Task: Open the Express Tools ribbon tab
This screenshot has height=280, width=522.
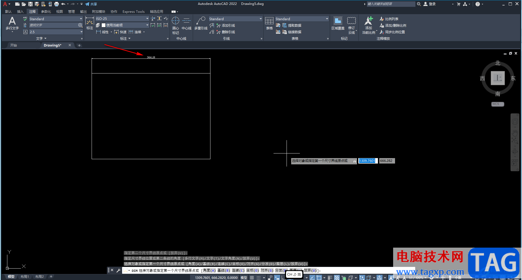Action: (133, 11)
